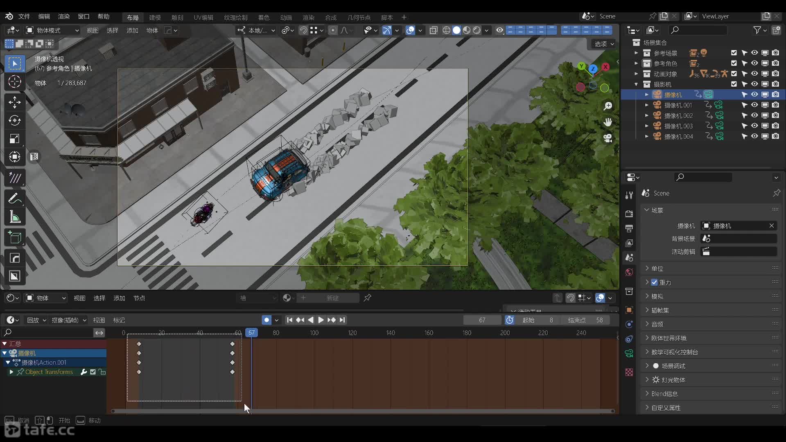Click the timeline horizontal scrollbar

[x=363, y=411]
